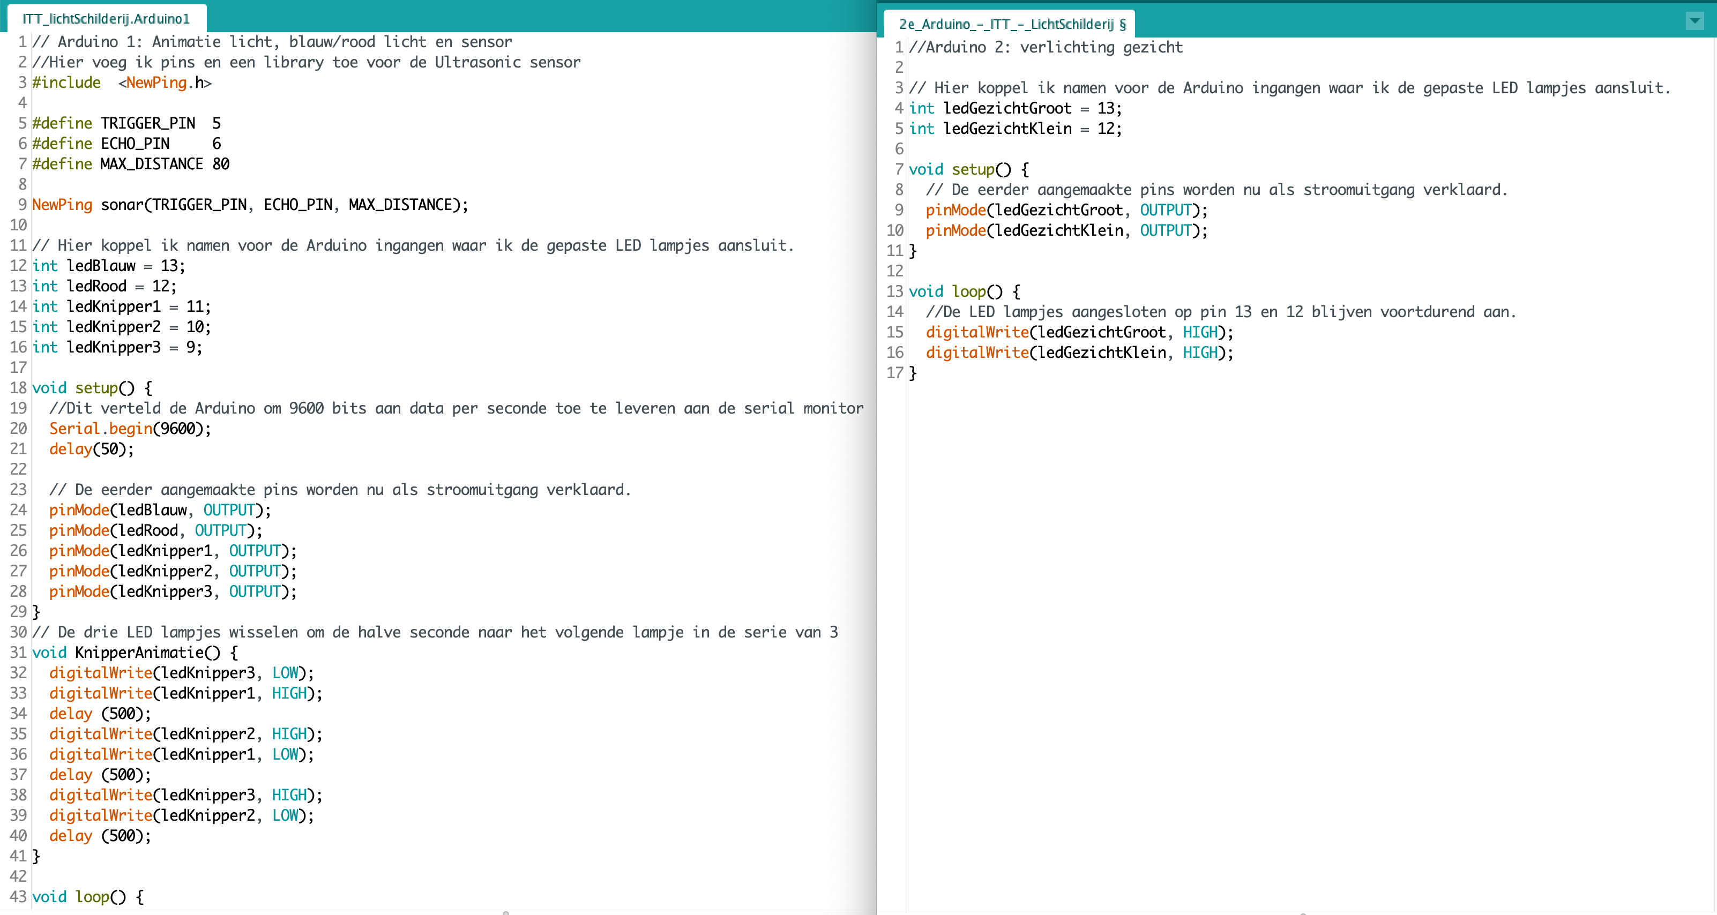Click the 'int ledKnipper1 = 11;' line
This screenshot has height=915, width=1717.
pos(121,306)
